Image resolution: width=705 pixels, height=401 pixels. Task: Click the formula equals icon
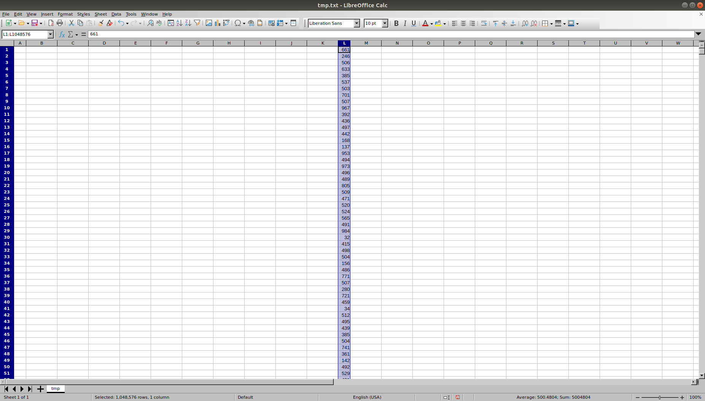84,34
